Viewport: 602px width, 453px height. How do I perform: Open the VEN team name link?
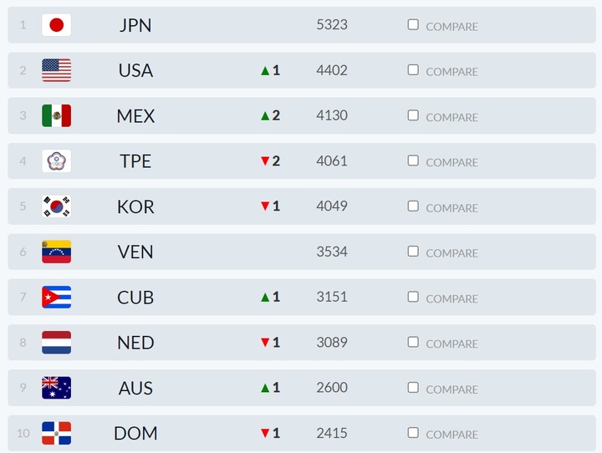135,252
